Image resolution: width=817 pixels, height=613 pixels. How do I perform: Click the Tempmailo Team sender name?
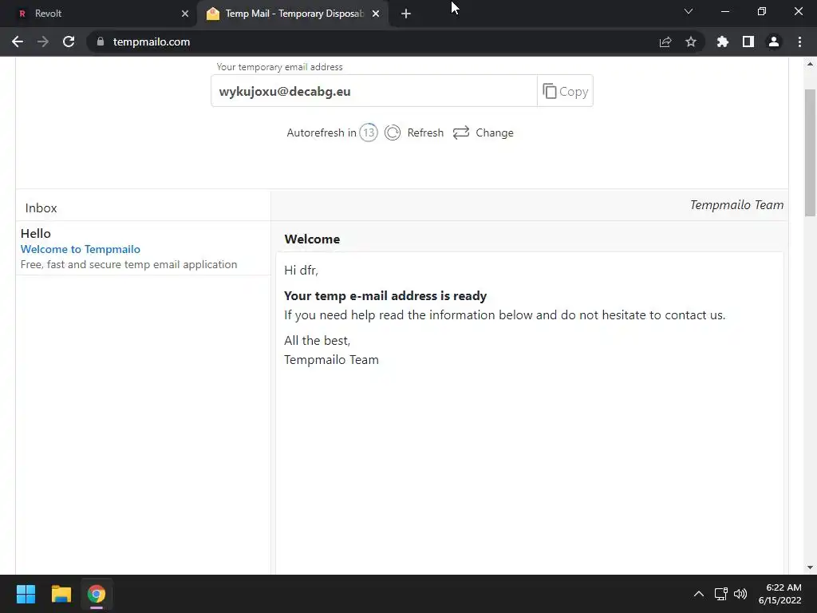[x=736, y=205]
